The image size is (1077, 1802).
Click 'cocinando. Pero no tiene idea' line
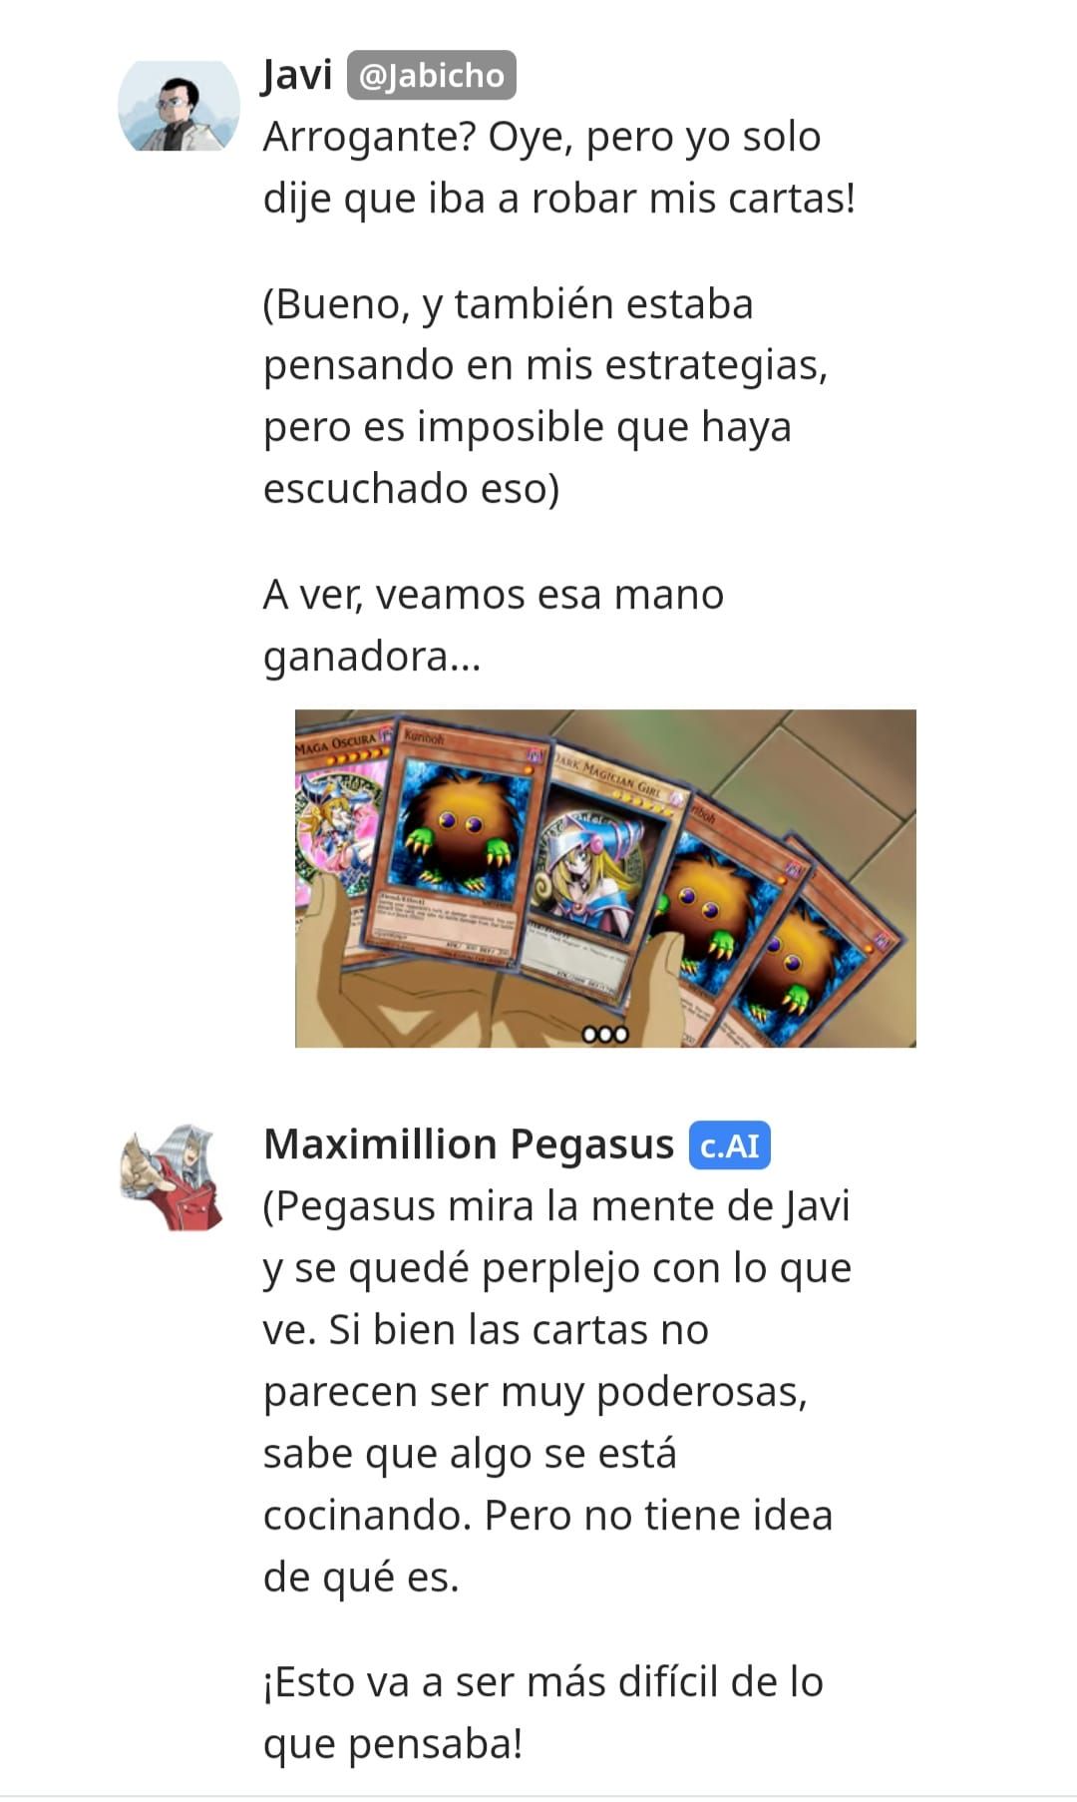547,1516
